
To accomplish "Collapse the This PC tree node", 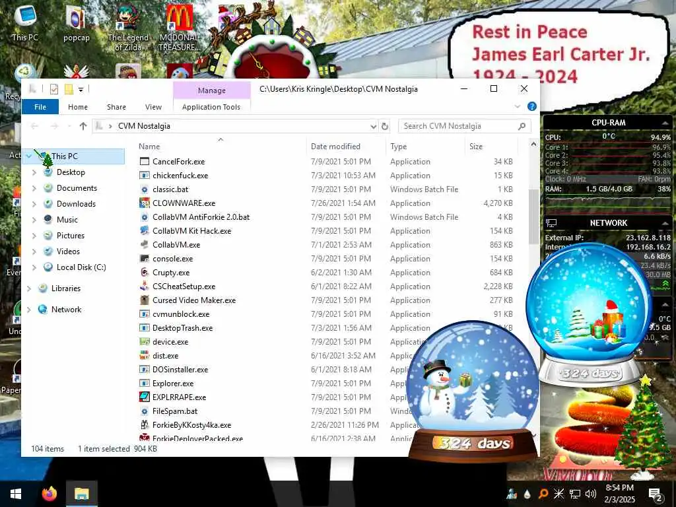I will pyautogui.click(x=29, y=156).
